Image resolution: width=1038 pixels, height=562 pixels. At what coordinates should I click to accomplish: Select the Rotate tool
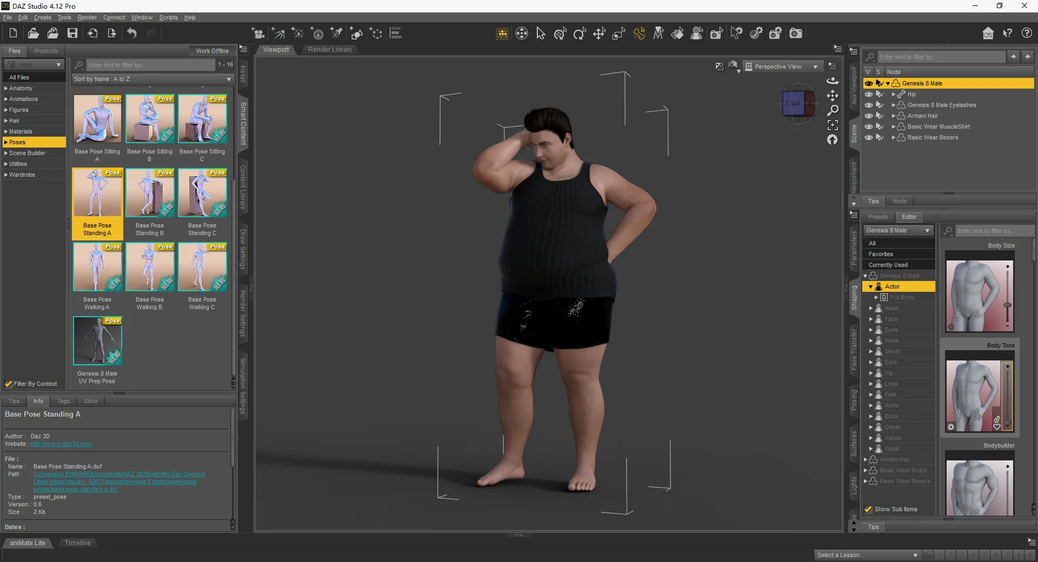tap(580, 34)
